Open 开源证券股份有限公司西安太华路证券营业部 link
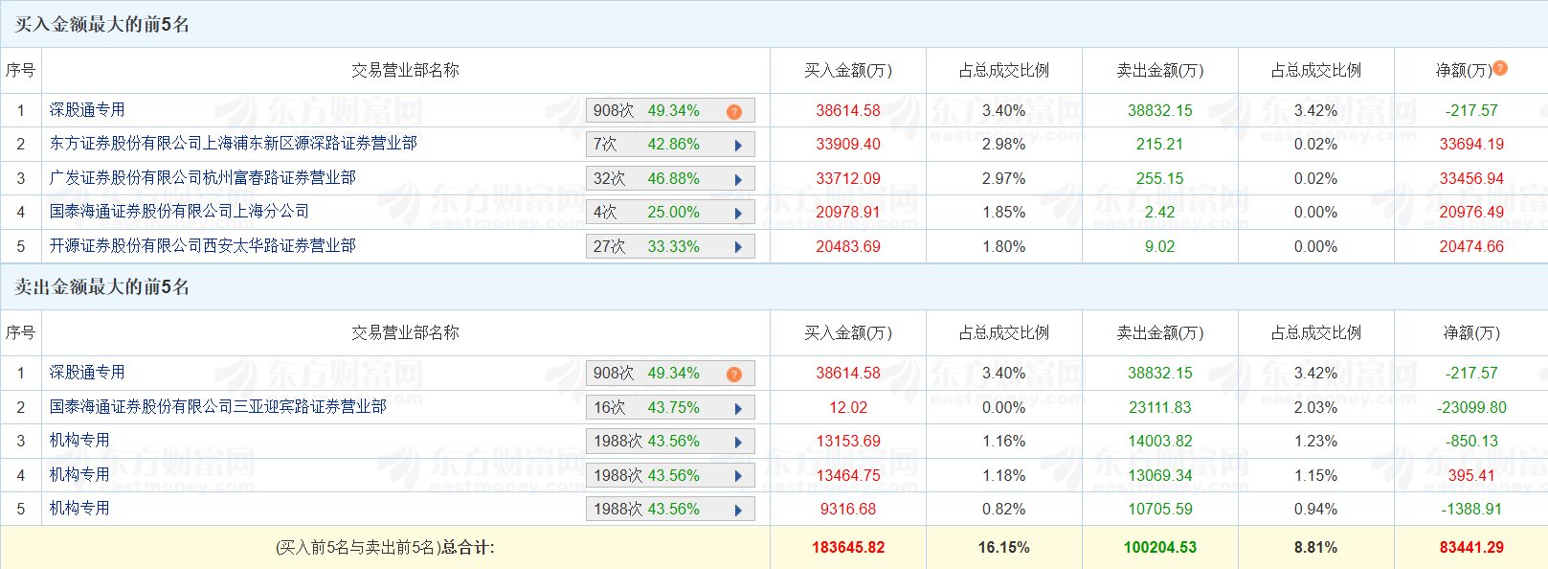This screenshot has height=569, width=1548. [202, 246]
